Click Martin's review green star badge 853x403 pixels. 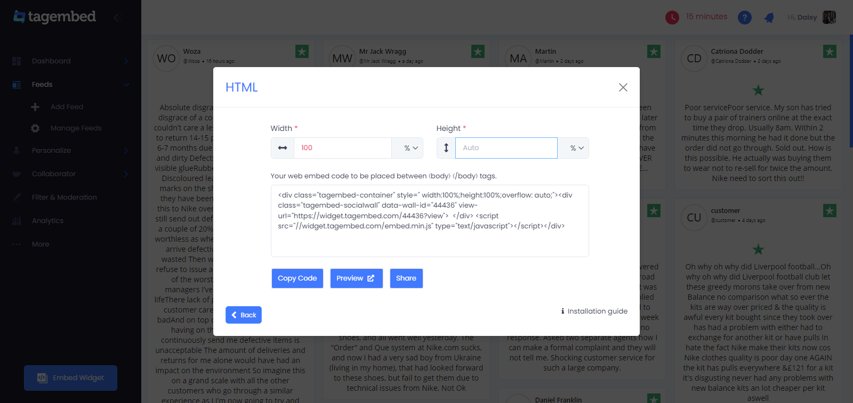[x=654, y=52]
